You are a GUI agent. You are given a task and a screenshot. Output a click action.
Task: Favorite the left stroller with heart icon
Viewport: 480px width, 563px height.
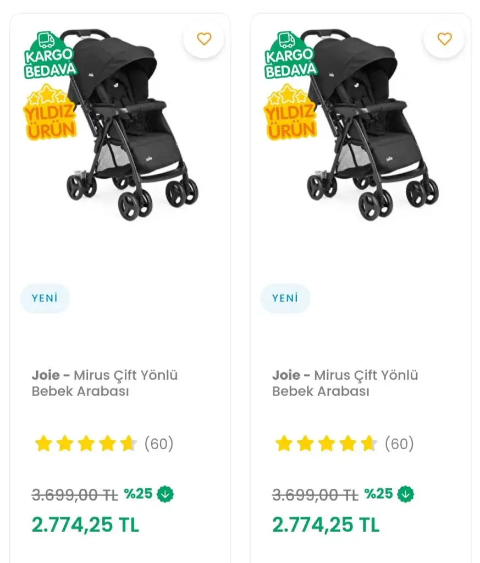204,39
